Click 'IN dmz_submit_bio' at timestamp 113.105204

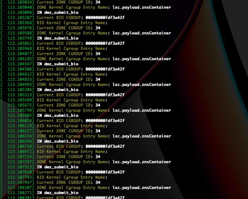(57, 90)
